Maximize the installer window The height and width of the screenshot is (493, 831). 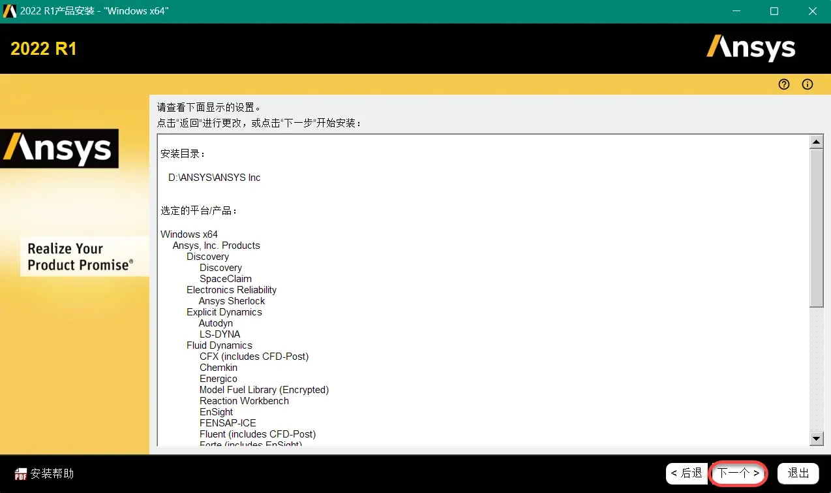(x=774, y=11)
